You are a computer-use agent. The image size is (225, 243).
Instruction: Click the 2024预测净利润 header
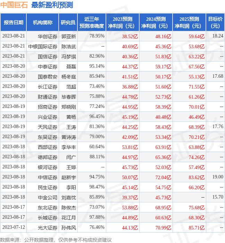(x=156, y=23)
